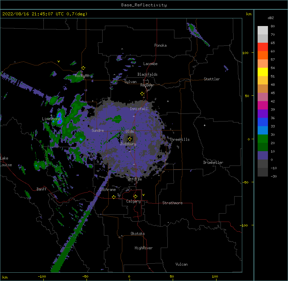The height and width of the screenshot is (281, 288).
Task: Select the magenta 39–42 dBZ legend swatch
Action: 263,105
